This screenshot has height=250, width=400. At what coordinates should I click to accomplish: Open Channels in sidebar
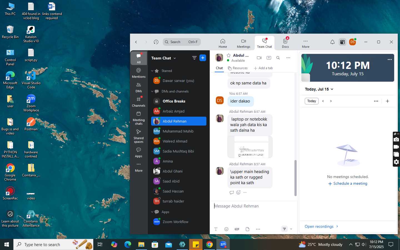[x=139, y=102]
